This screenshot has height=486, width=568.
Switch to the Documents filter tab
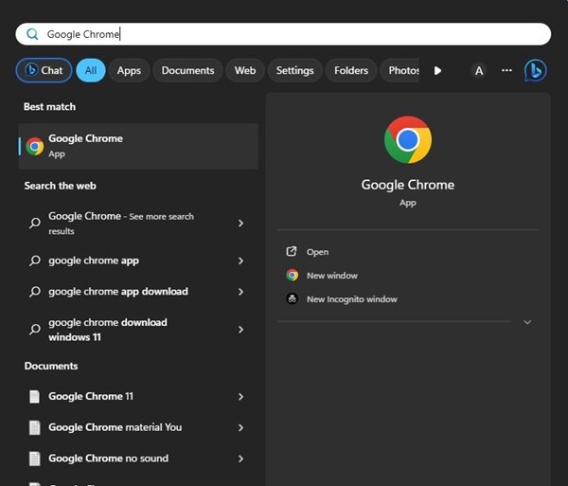click(x=187, y=70)
